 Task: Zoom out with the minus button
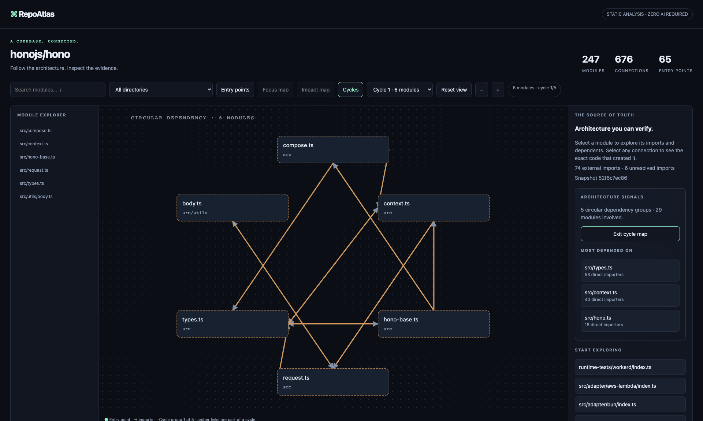(x=481, y=90)
